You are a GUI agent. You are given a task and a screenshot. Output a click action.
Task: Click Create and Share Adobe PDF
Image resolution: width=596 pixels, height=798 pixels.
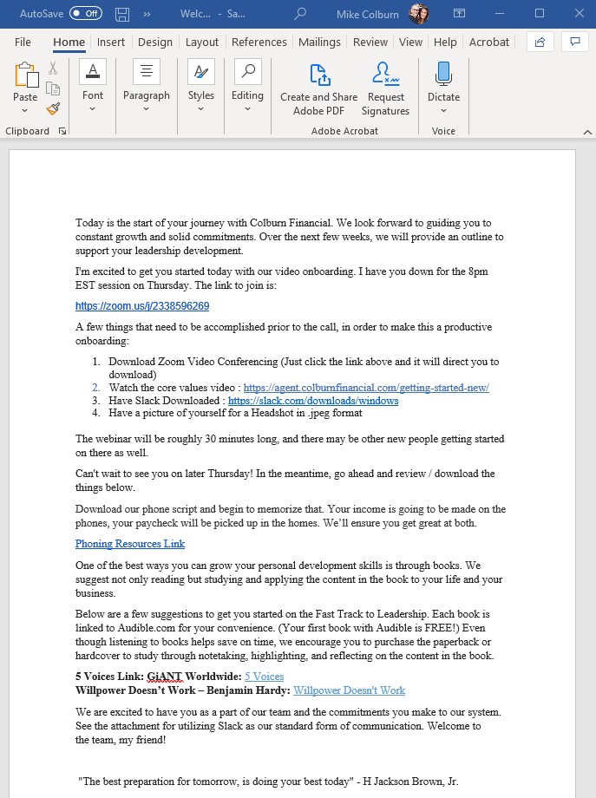pyautogui.click(x=318, y=88)
